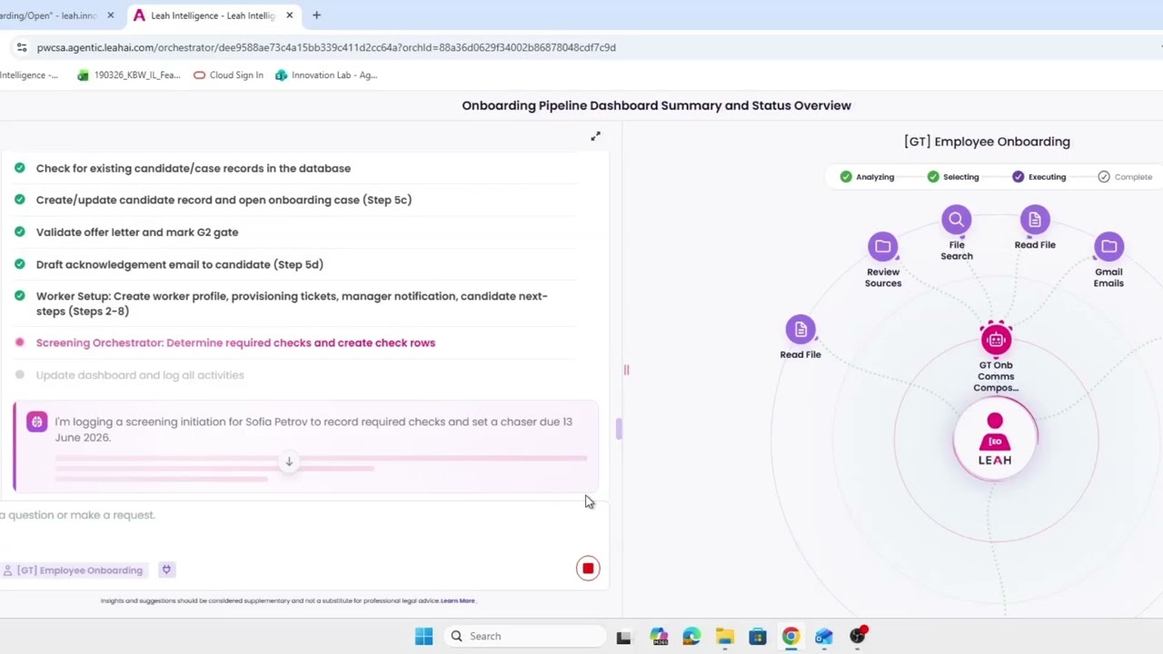Open File Explorer from the taskbar
The width and height of the screenshot is (1163, 654).
pos(724,637)
